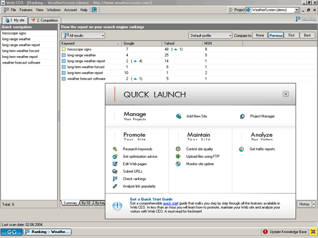318x238 pixels.
Task: Expand the History button dropdown arrow
Action: (x=314, y=204)
